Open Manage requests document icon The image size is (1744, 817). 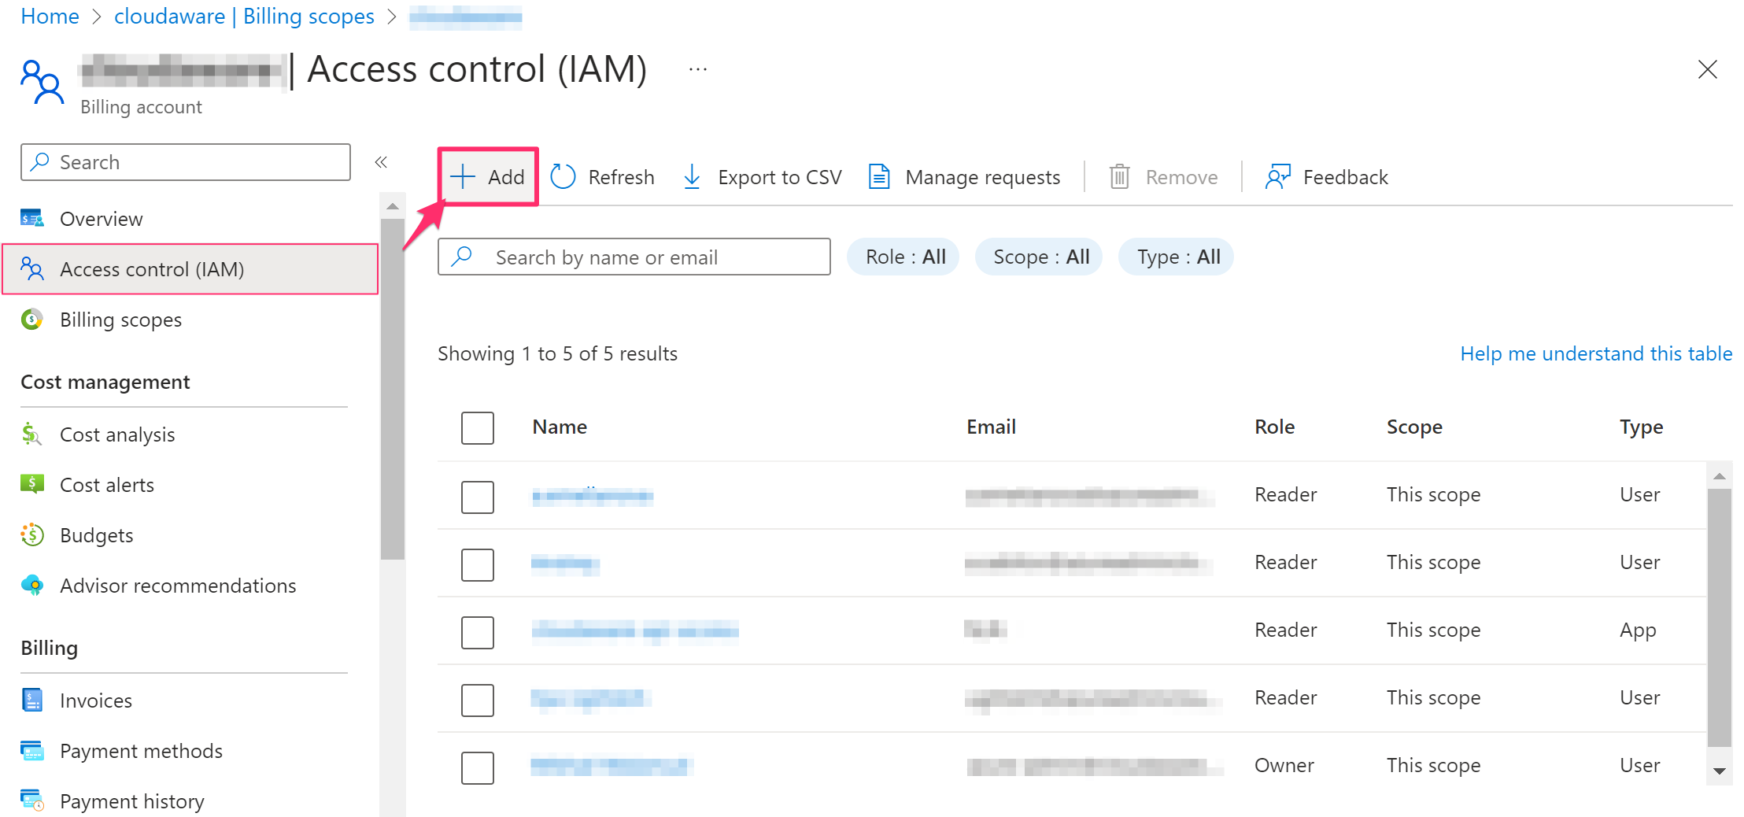click(x=879, y=177)
